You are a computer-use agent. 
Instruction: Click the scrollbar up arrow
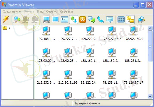pyautogui.click(x=150, y=28)
